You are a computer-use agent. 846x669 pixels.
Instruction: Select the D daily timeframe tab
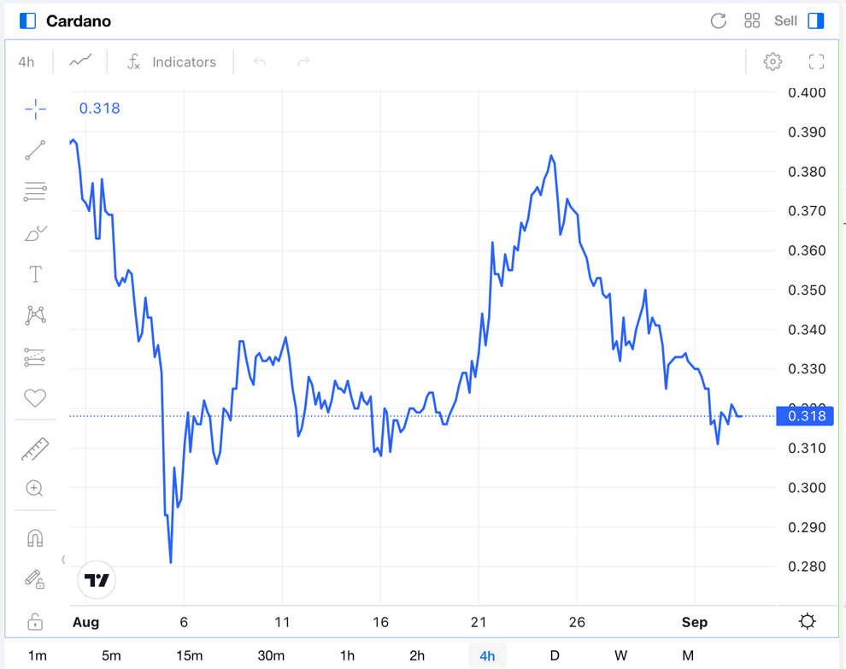pyautogui.click(x=555, y=655)
